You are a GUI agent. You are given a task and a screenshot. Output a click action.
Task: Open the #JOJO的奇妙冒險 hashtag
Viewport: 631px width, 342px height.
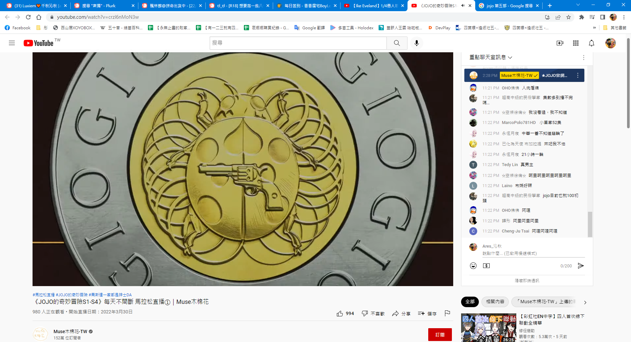tap(72, 295)
